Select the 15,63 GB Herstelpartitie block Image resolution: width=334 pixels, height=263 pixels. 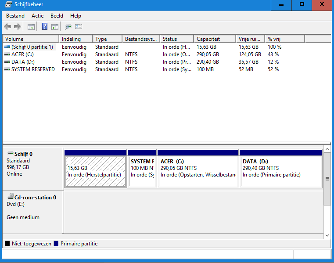(x=96, y=171)
